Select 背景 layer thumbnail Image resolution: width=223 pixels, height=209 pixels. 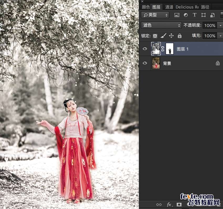(x=156, y=63)
